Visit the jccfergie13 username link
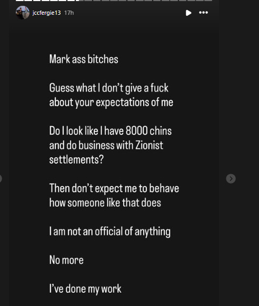 [x=46, y=13]
